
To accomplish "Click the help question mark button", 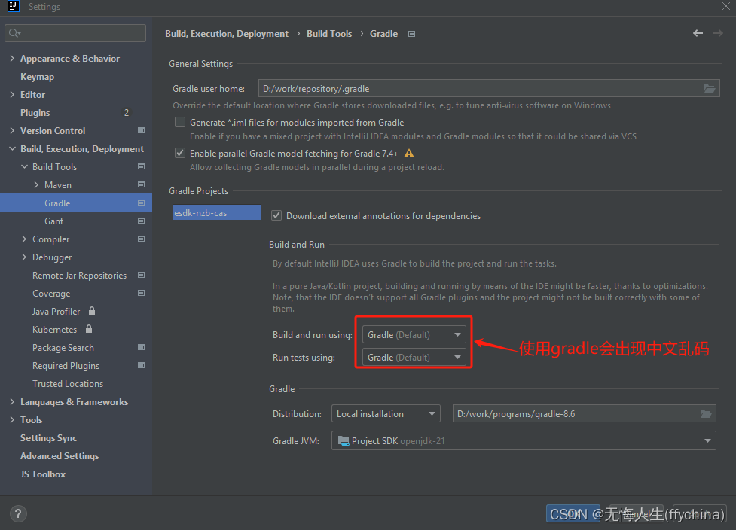I will [18, 513].
